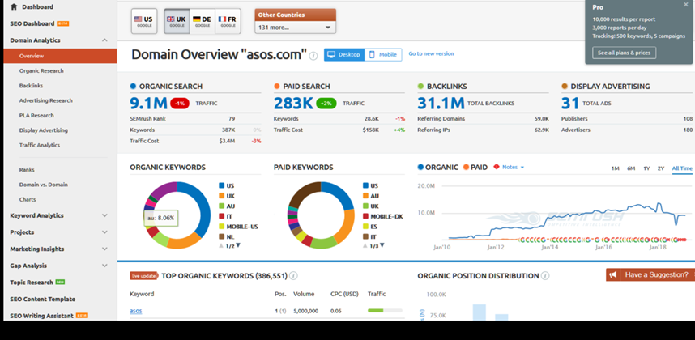
Task: Click the DE flag database button
Action: tap(203, 21)
